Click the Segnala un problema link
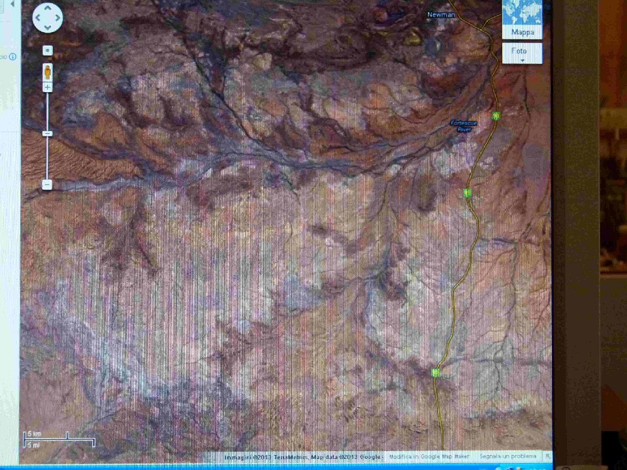The width and height of the screenshot is (627, 470). [x=508, y=456]
